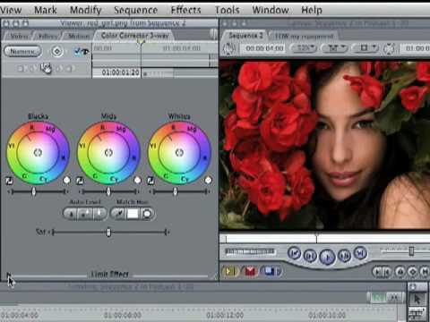Click the Add Motion Keyframe button in Canvas
The image size is (430, 322).
point(413,272)
